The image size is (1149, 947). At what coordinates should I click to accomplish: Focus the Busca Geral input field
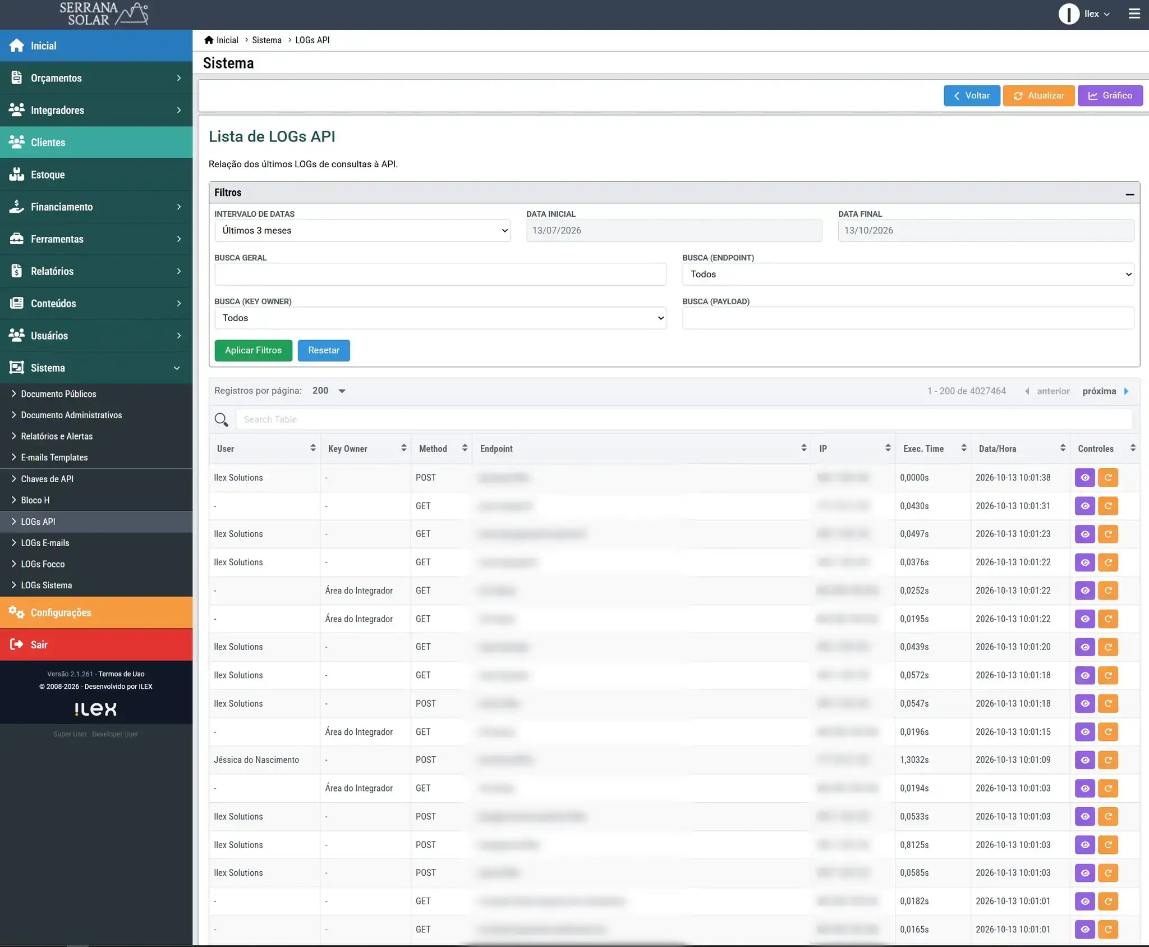tap(440, 275)
